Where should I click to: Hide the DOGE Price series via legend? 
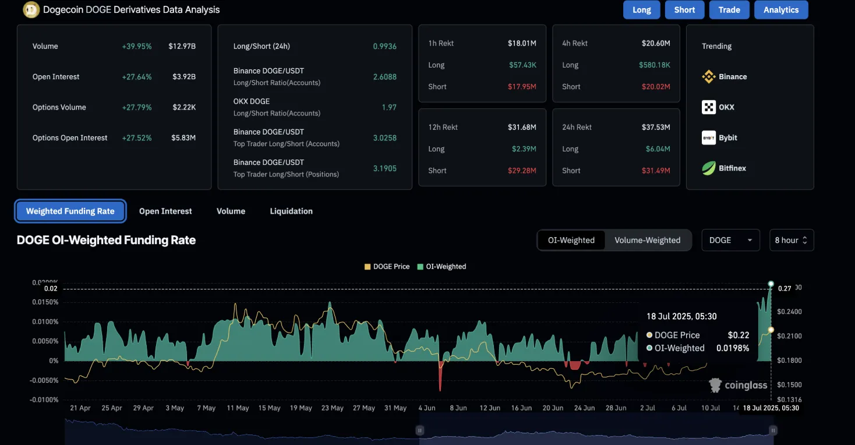click(x=387, y=266)
